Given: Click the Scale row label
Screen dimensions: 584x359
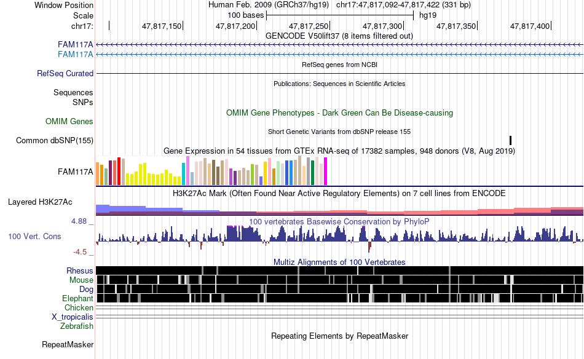Looking at the screenshot, I should pyautogui.click(x=83, y=15).
